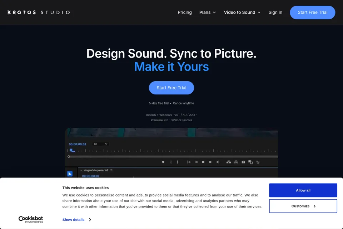Click header Start Free Trial button
This screenshot has width=343, height=229.
pyautogui.click(x=312, y=13)
